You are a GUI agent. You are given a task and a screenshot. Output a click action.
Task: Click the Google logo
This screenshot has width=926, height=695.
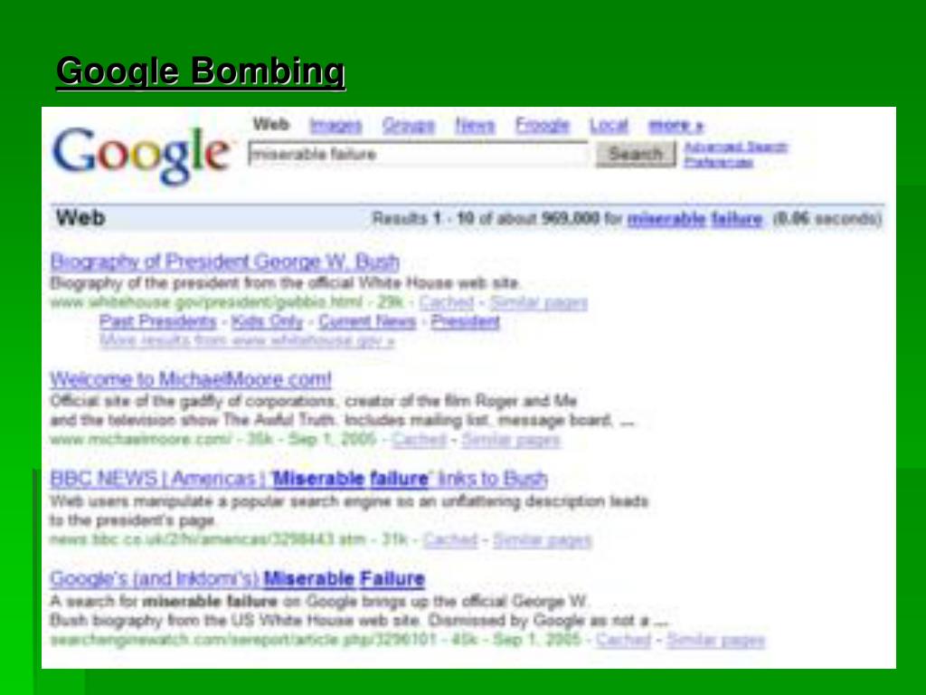coord(140,155)
